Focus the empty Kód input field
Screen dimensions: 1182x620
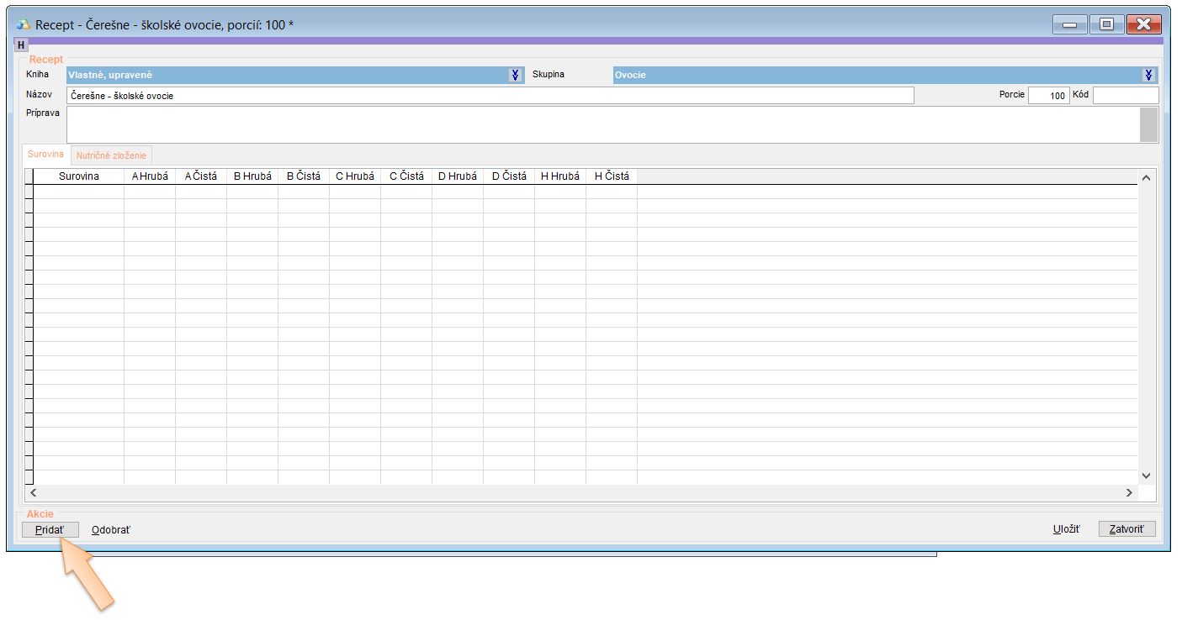[1125, 96]
